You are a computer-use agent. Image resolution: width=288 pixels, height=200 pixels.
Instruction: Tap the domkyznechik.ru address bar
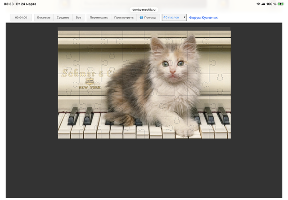[144, 9]
